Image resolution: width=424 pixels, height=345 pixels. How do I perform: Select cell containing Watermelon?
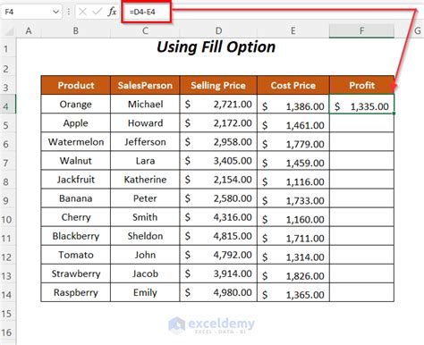(76, 142)
